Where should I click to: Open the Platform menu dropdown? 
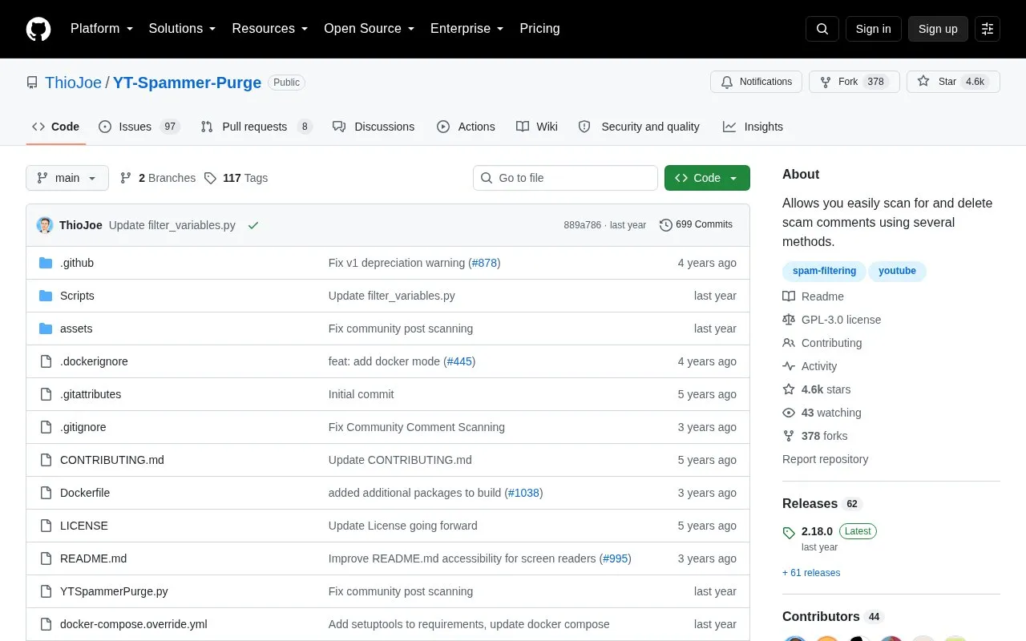(x=102, y=29)
